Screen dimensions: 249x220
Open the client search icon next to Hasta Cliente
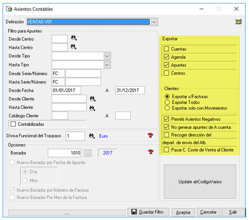92,108
